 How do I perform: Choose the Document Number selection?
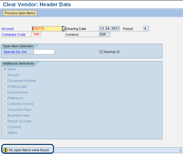5,81
